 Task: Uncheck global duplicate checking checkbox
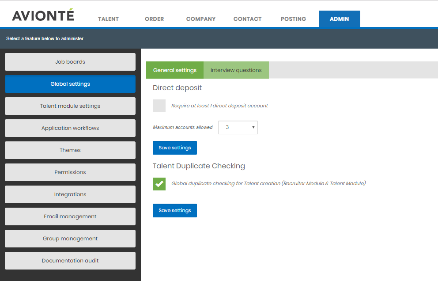click(159, 184)
